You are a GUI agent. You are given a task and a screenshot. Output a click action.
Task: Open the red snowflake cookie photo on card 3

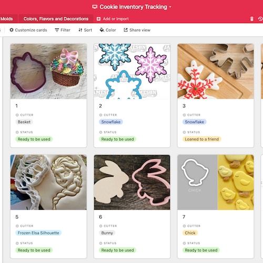click(x=216, y=71)
